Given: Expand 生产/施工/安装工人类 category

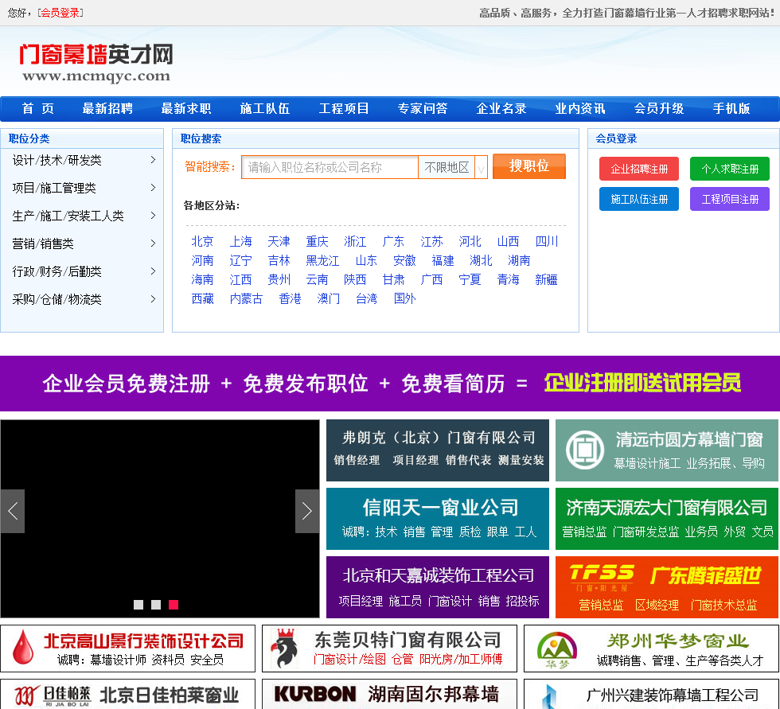Looking at the screenshot, I should click(x=82, y=216).
